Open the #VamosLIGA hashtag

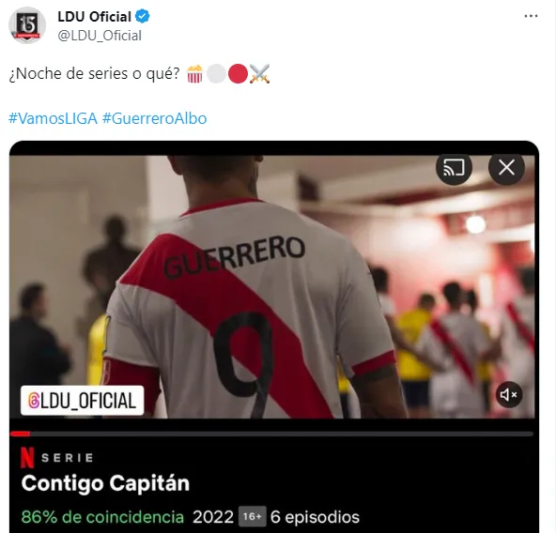pyautogui.click(x=53, y=118)
